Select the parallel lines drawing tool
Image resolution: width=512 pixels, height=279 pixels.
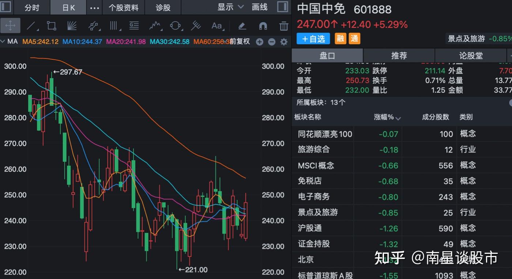pyautogui.click(x=114, y=26)
